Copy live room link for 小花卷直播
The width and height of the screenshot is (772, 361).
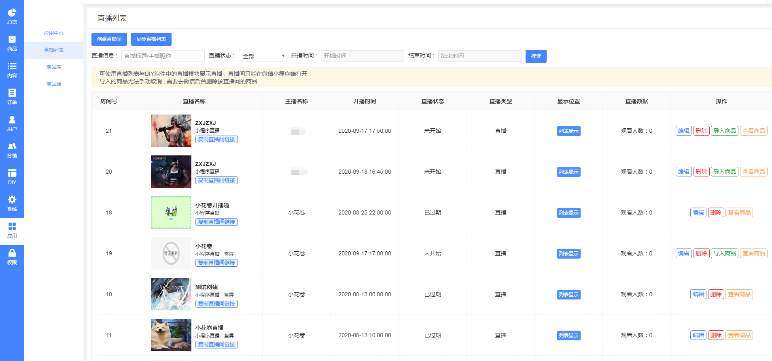(216, 344)
